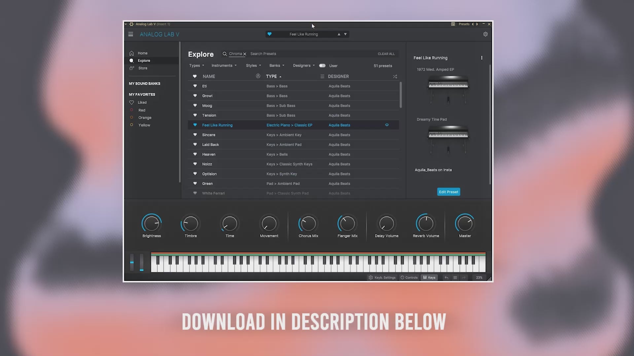The image size is (634, 356).
Task: Open the Store section
Action: [x=143, y=68]
